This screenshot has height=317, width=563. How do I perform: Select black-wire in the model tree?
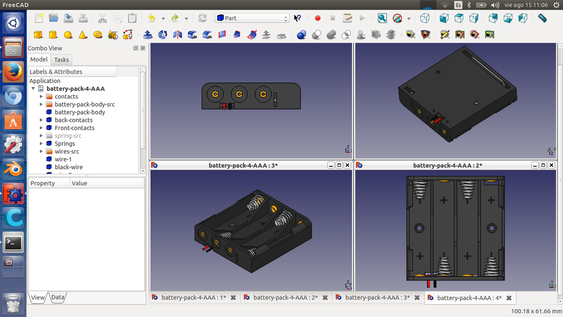pyautogui.click(x=68, y=167)
